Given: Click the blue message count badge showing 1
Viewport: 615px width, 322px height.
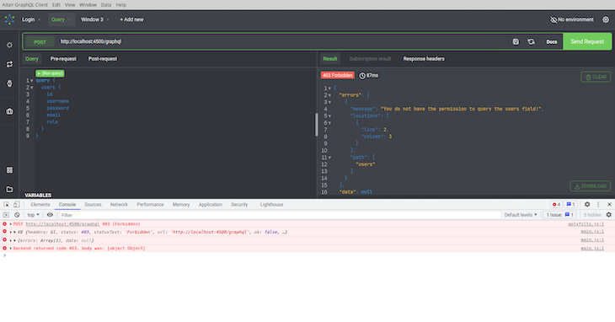Looking at the screenshot, I should 570,204.
